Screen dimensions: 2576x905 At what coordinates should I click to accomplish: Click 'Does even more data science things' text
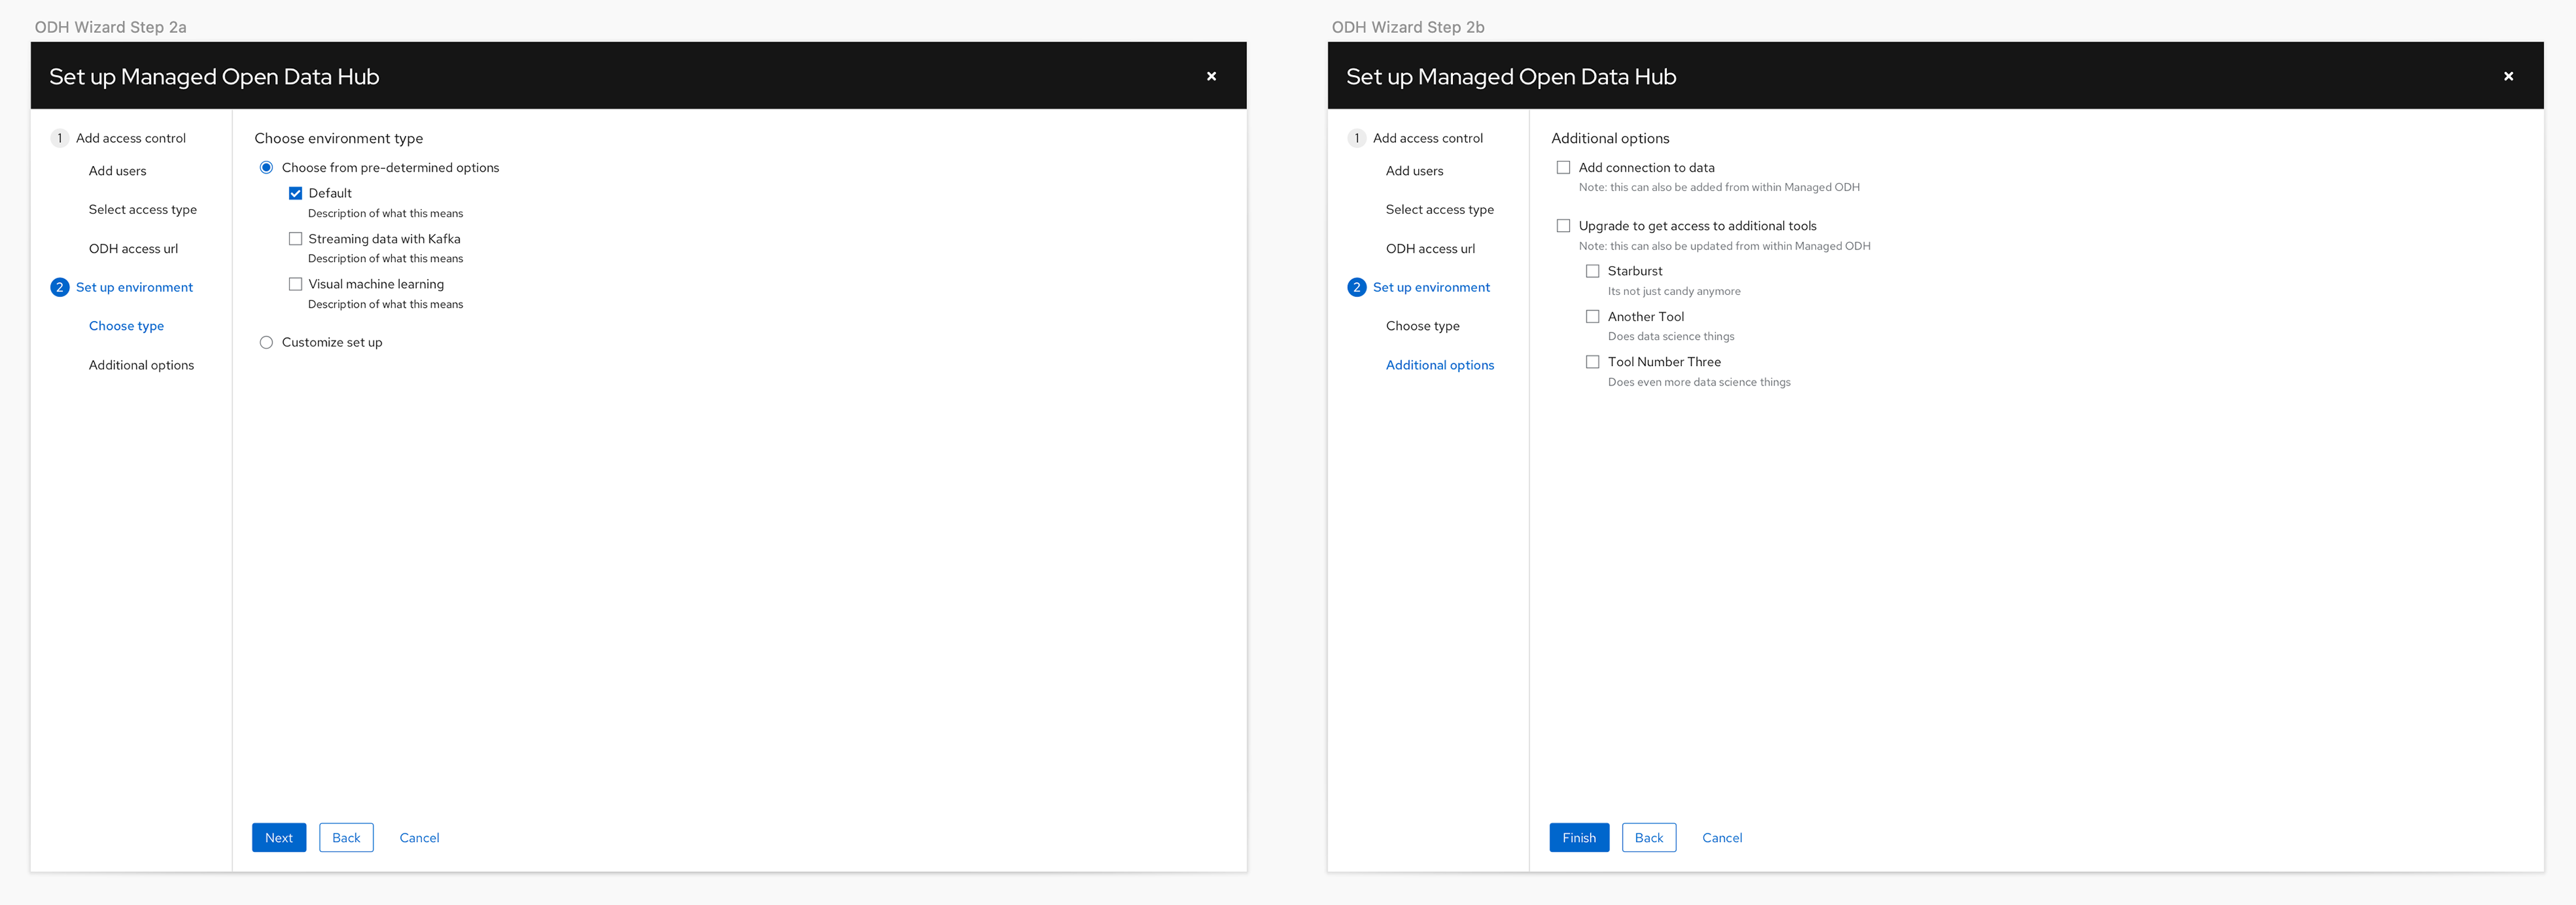point(1699,383)
